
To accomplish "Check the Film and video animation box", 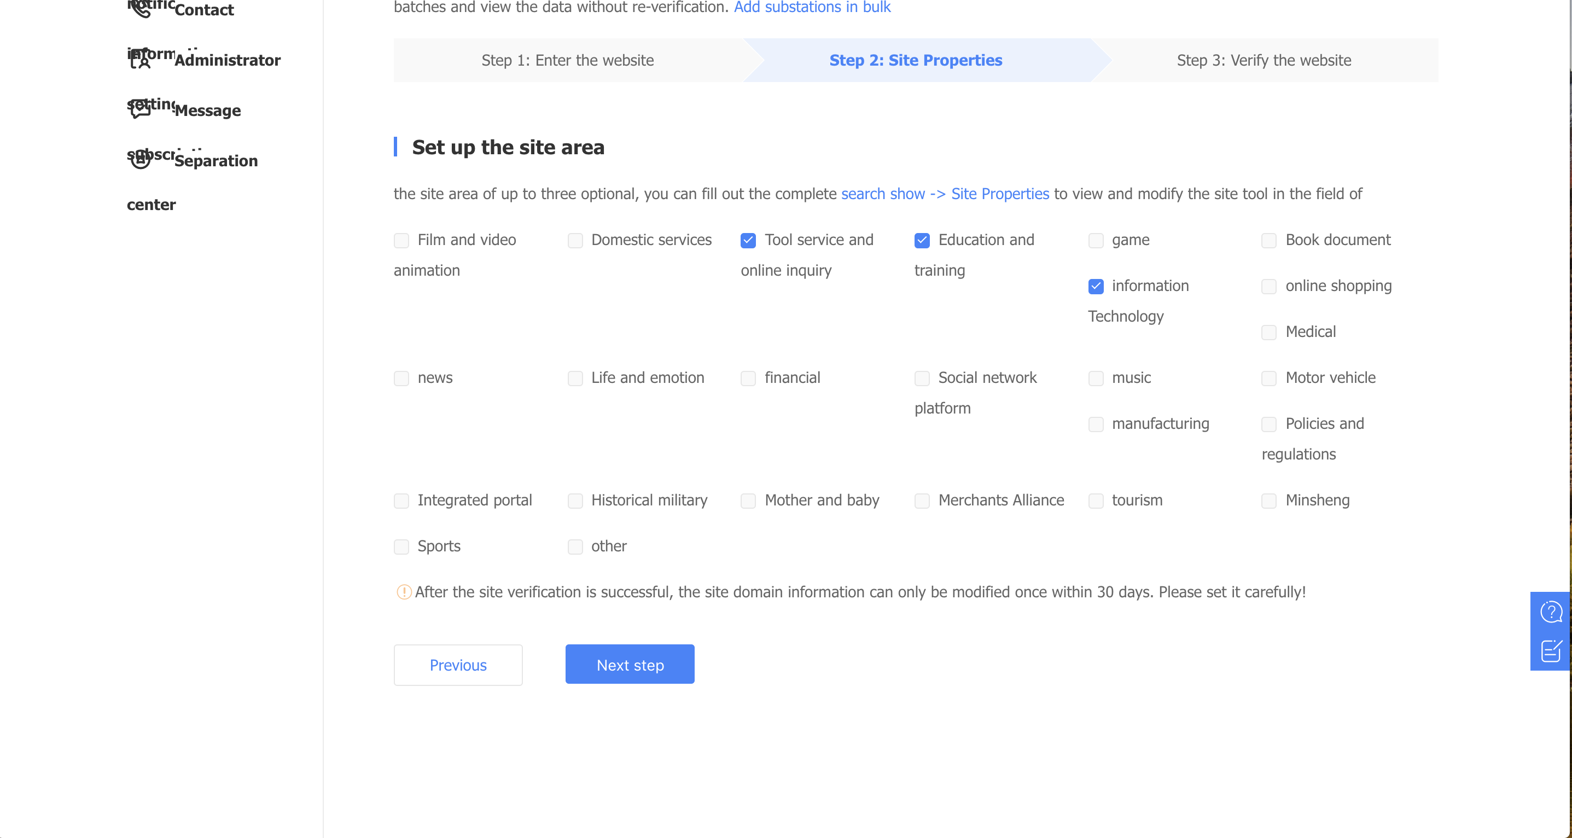I will (401, 241).
